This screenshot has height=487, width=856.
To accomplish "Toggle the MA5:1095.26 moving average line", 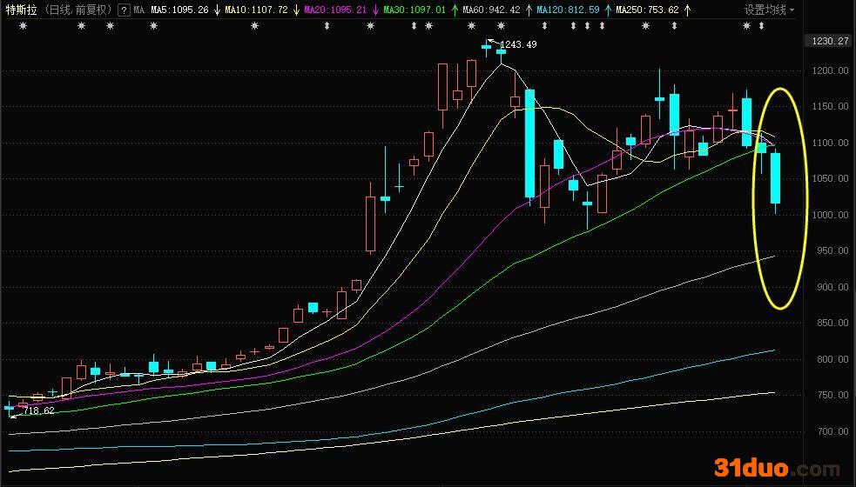I will [x=179, y=10].
